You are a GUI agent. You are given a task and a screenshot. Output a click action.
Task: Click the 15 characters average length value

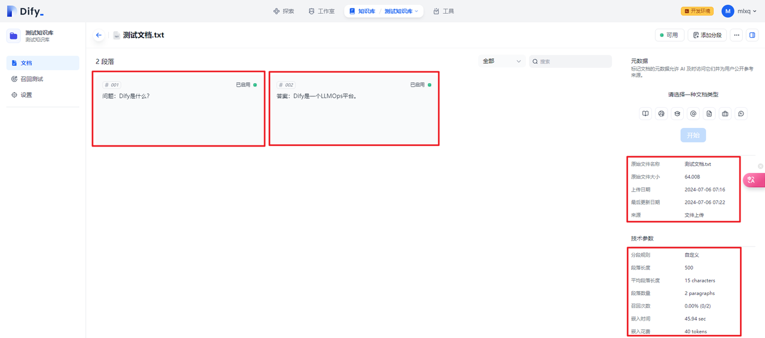tap(700, 281)
